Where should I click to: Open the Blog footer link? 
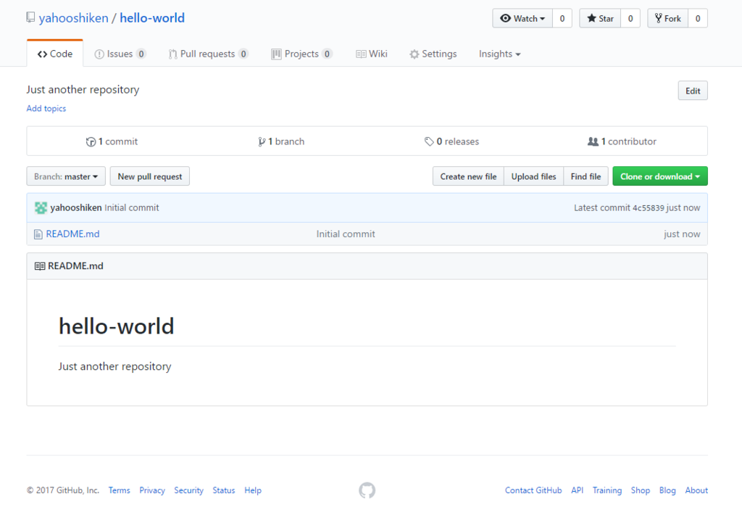pyautogui.click(x=667, y=490)
